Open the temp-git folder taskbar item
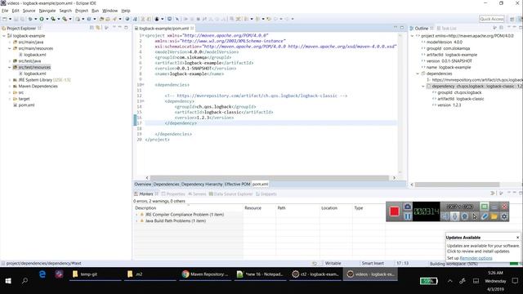523x294 pixels. pos(95,274)
